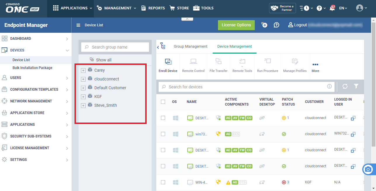Expand License Management section
The height and width of the screenshot is (191, 376).
click(36, 148)
